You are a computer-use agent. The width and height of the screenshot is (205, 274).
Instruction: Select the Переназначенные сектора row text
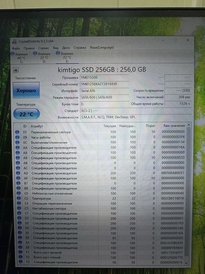(x=51, y=132)
